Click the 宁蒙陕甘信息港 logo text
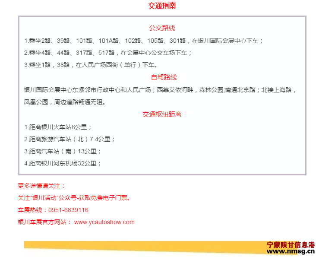Screen dimensions: 316x257 click(x=291, y=245)
